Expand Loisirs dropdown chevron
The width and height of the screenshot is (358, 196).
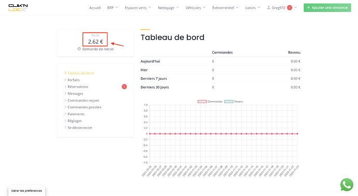(259, 8)
